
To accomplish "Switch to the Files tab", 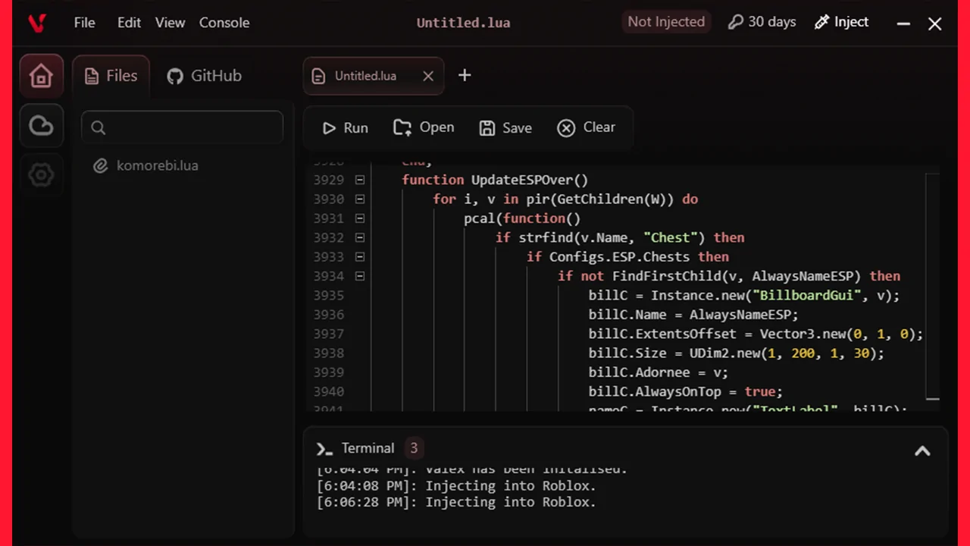I will (111, 76).
